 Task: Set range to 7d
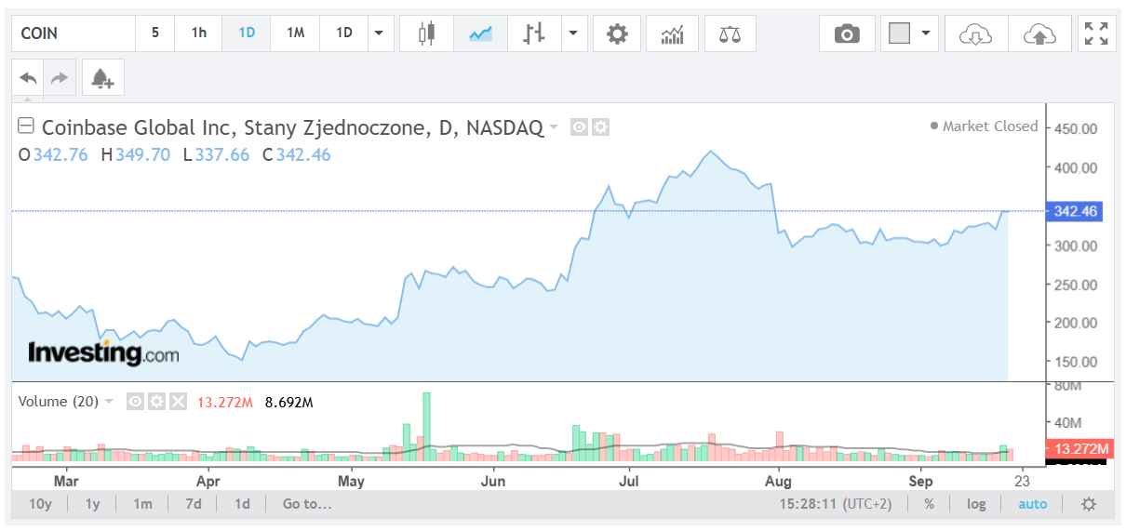193,504
